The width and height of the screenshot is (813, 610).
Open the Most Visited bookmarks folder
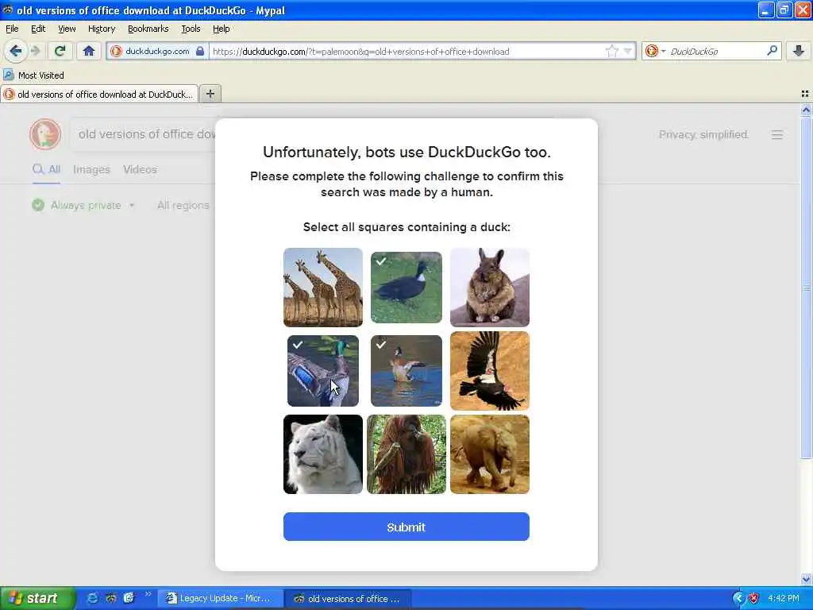pyautogui.click(x=33, y=75)
